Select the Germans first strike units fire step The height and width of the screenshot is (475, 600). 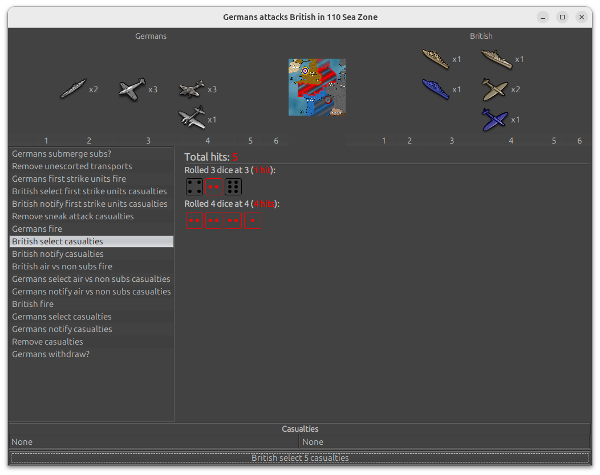tap(69, 179)
